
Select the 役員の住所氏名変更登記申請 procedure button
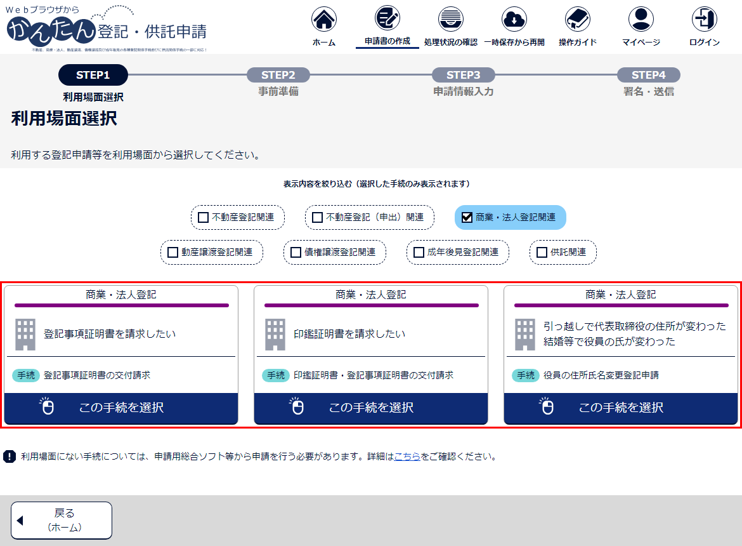pyautogui.click(x=621, y=408)
